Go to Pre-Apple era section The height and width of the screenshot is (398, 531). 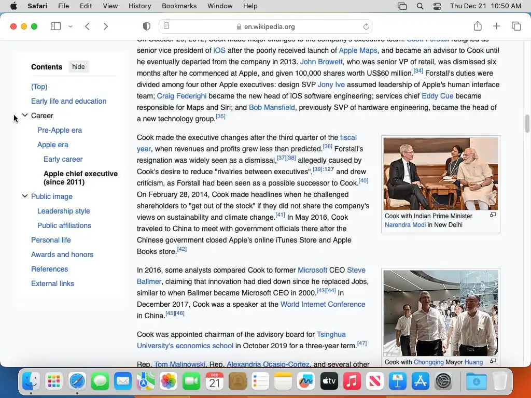[60, 130]
